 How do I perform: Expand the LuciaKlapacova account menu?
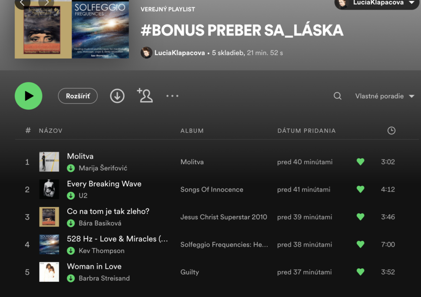point(378,3)
